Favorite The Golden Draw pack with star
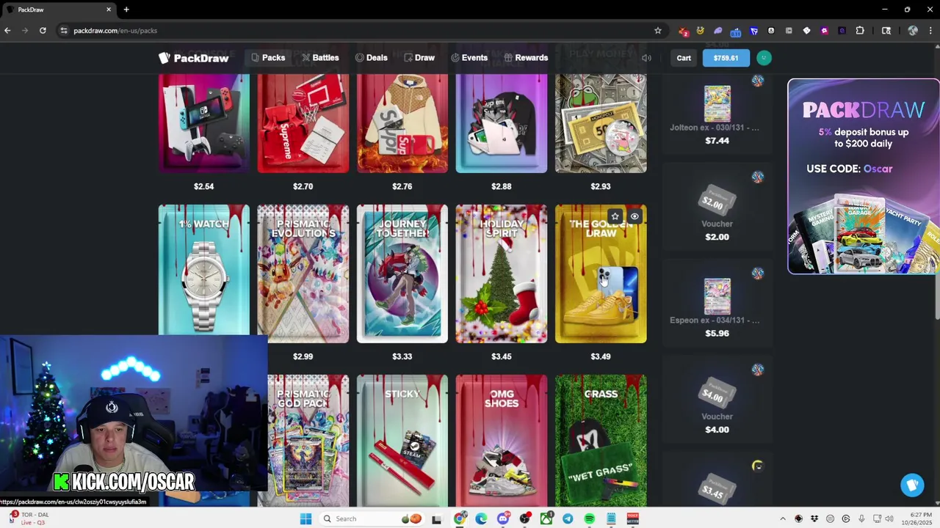This screenshot has height=528, width=940. click(x=615, y=216)
